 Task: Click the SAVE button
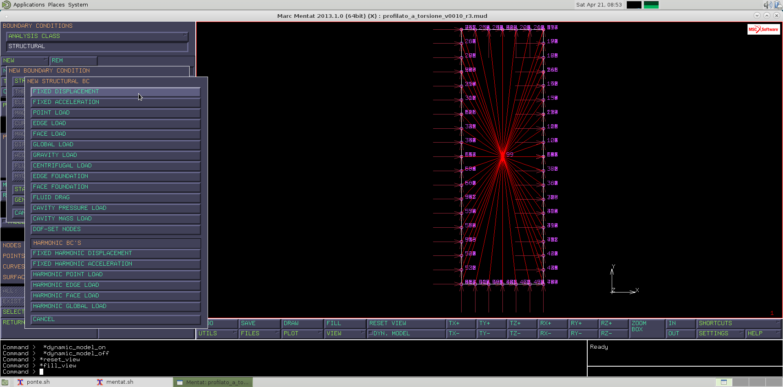tap(259, 323)
